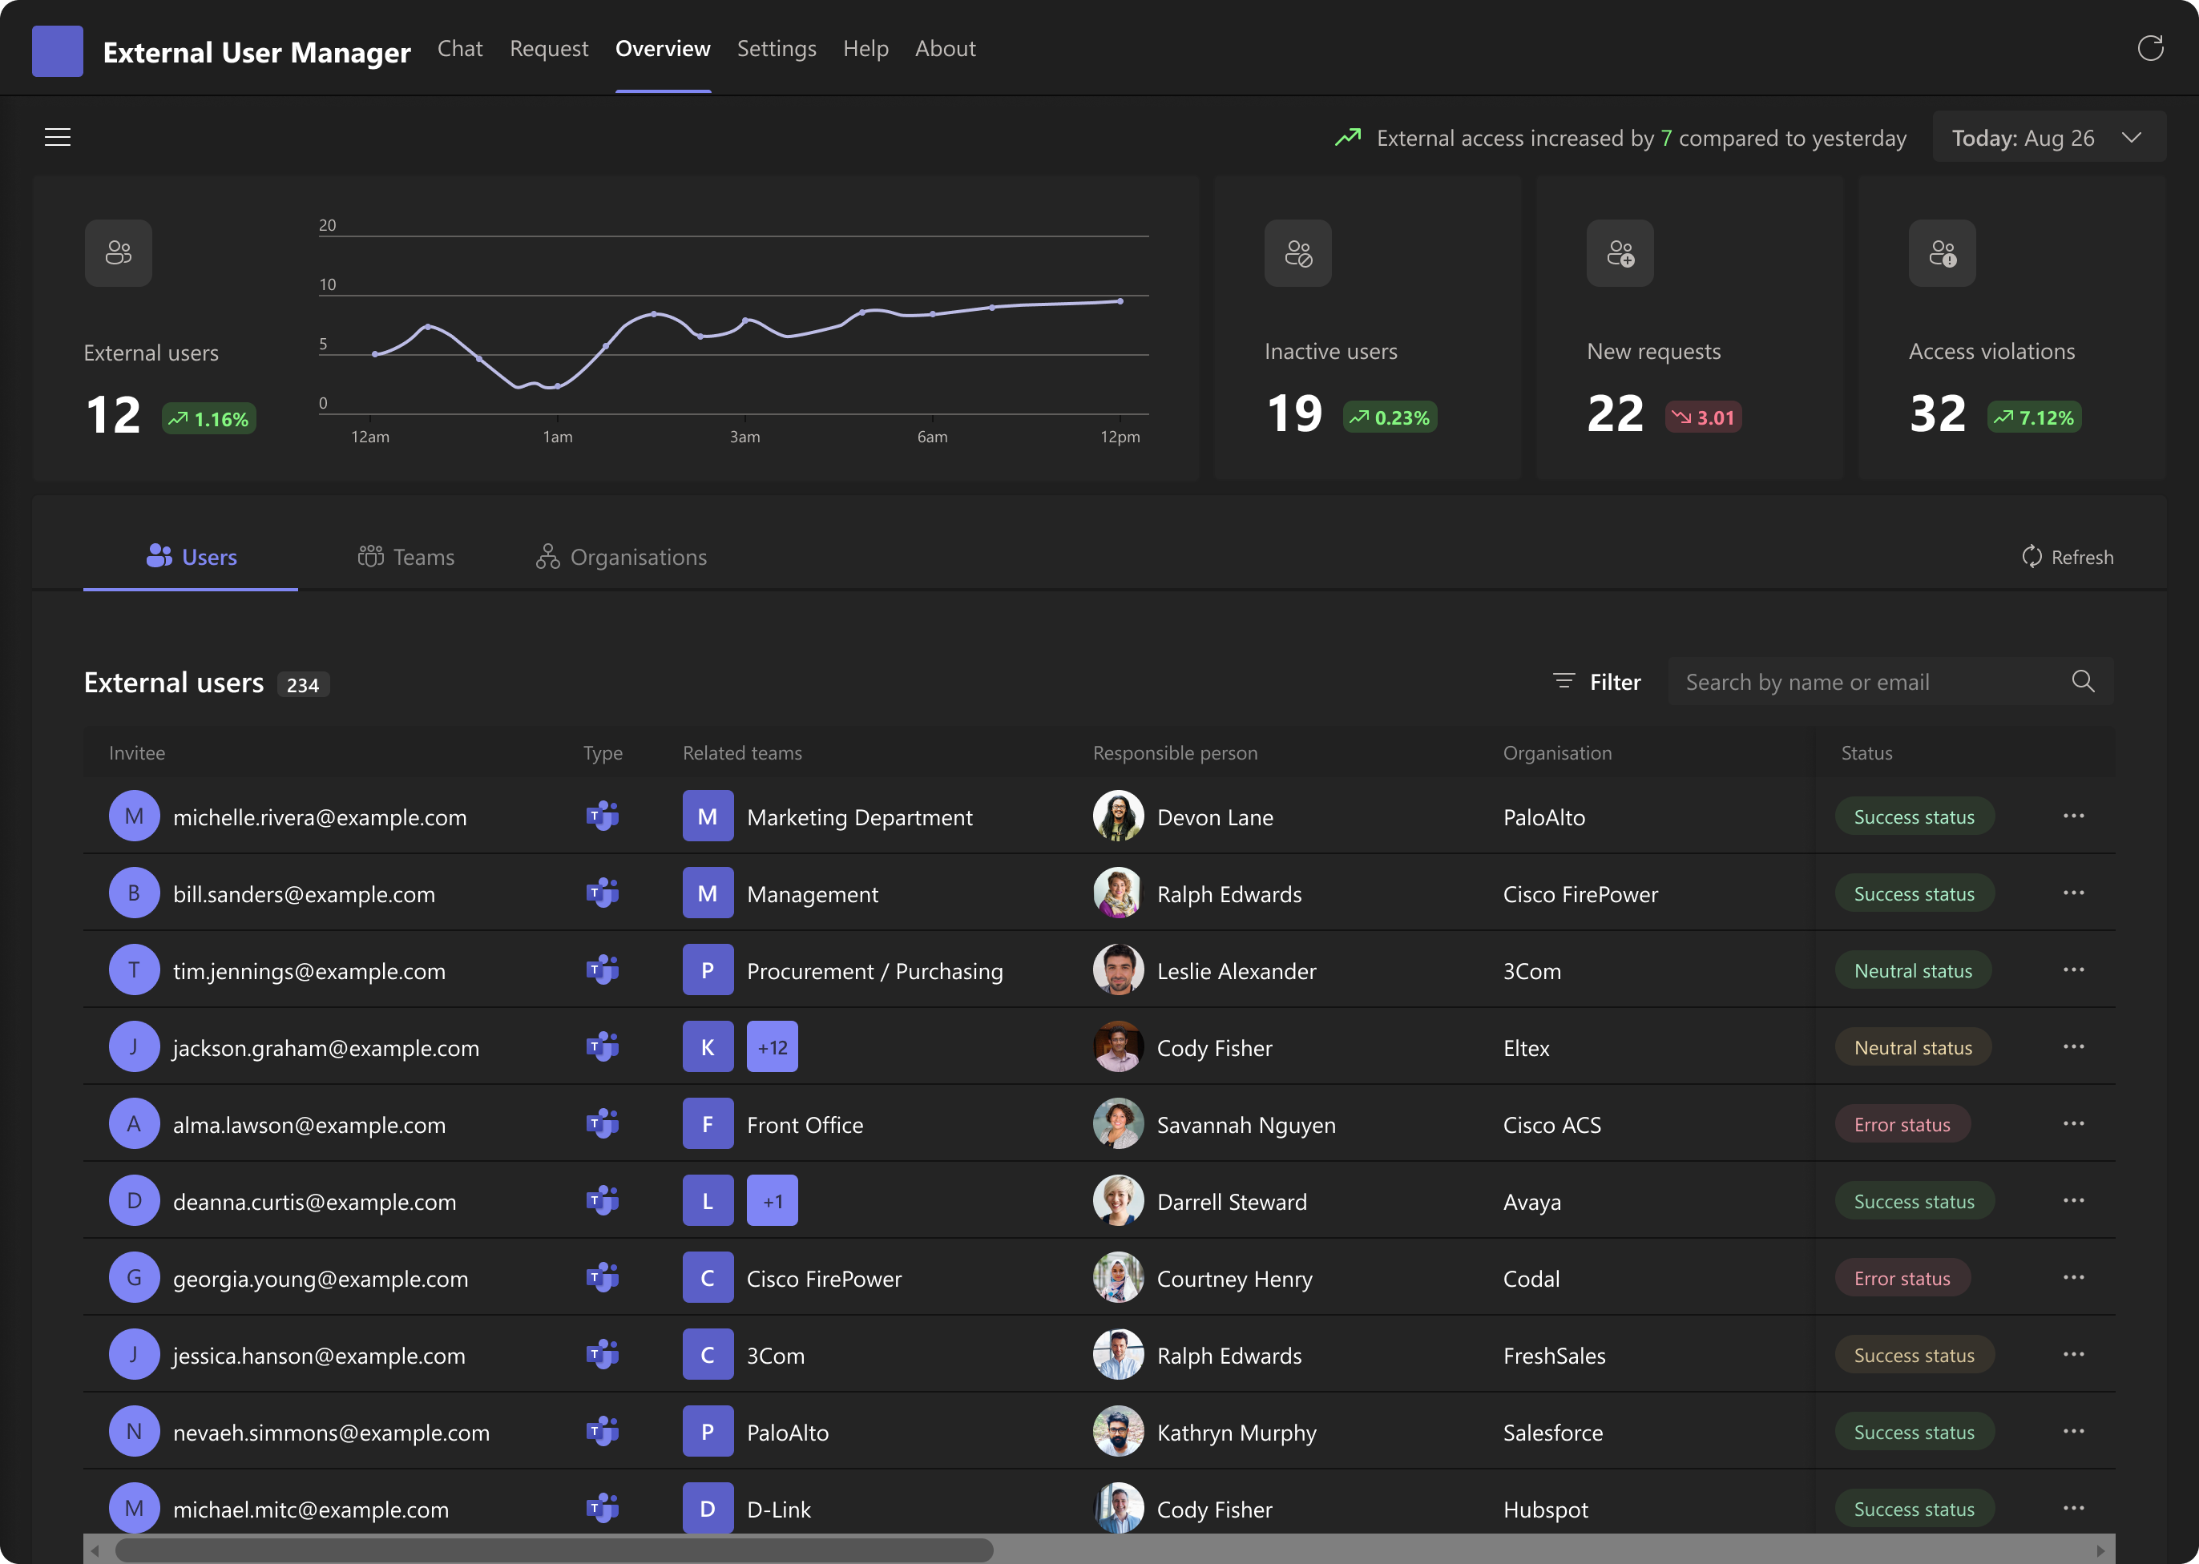Screen dimensions: 2199x1564
Task: Click Teams icon in michelle.rivera row
Action: (603, 816)
